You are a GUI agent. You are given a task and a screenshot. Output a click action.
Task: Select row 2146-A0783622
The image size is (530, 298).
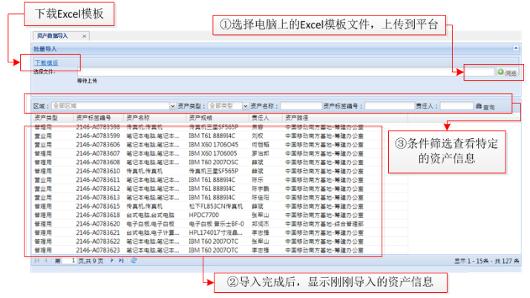[x=220, y=242]
